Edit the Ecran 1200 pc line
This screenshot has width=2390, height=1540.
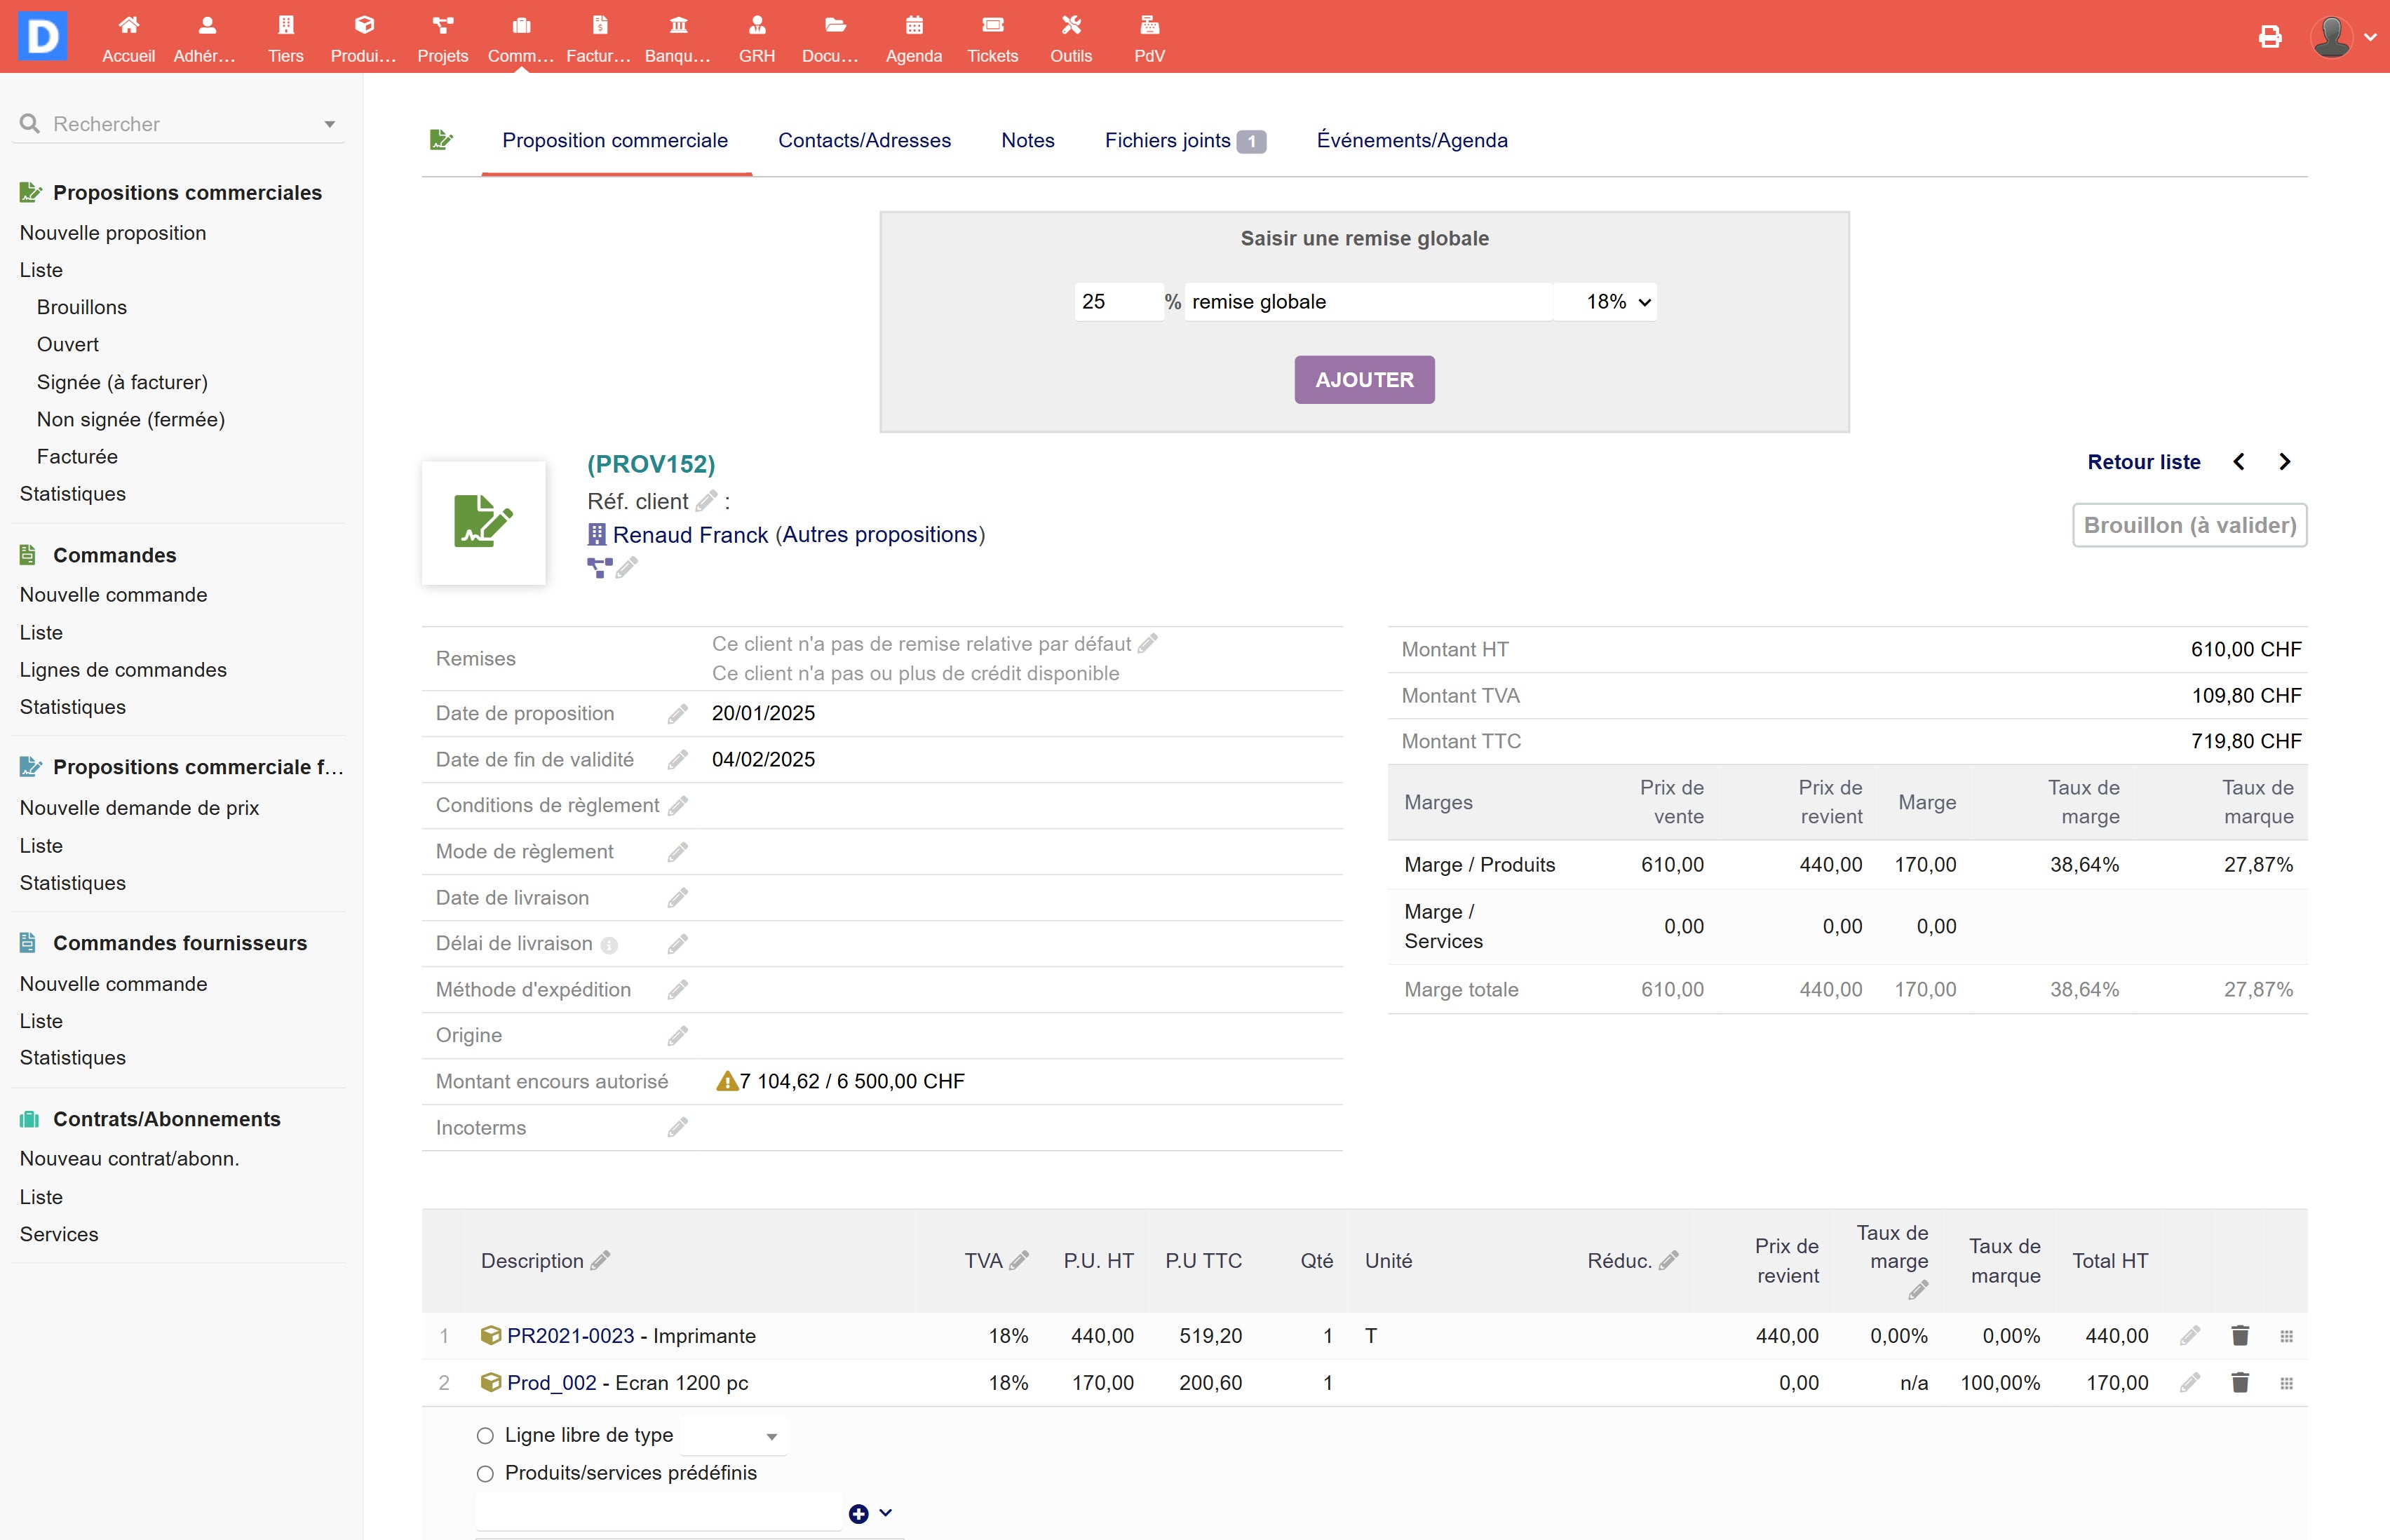(2189, 1383)
